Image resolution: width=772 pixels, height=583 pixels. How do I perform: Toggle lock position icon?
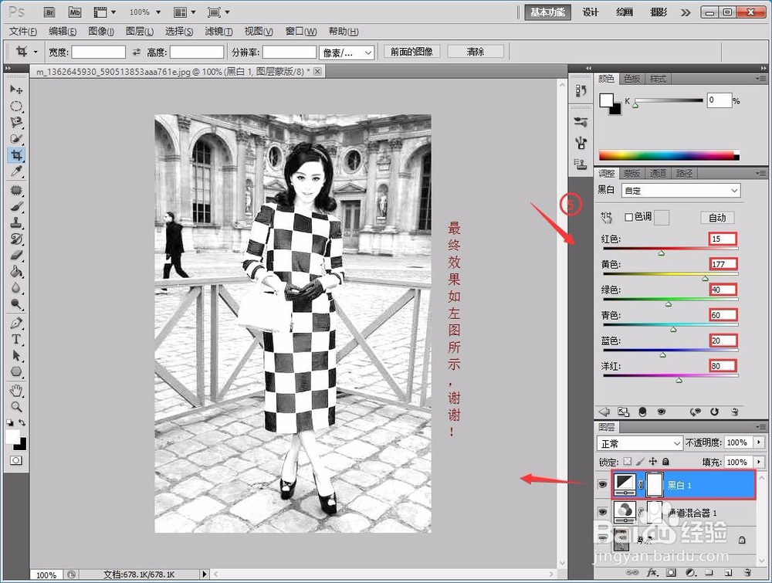tap(653, 461)
